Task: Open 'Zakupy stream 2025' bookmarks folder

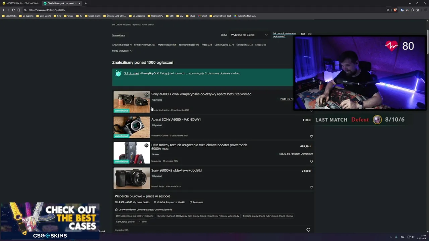Action: tap(220, 16)
